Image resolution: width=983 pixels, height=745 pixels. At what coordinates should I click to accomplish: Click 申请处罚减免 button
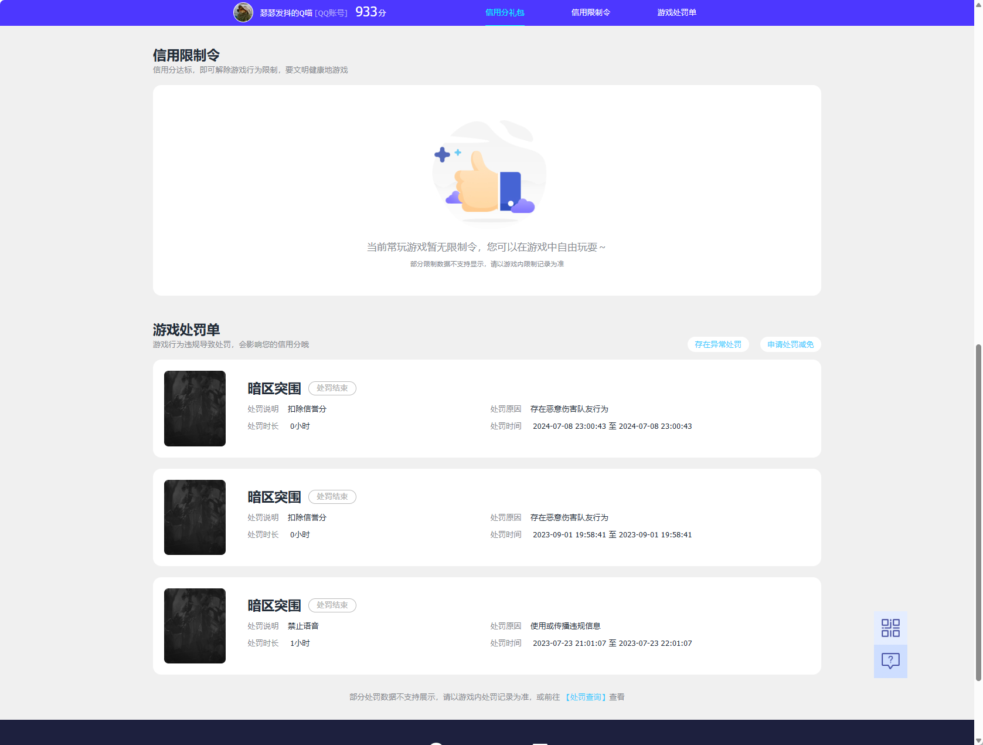(791, 344)
